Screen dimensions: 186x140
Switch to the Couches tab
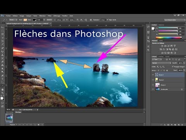(161, 56)
